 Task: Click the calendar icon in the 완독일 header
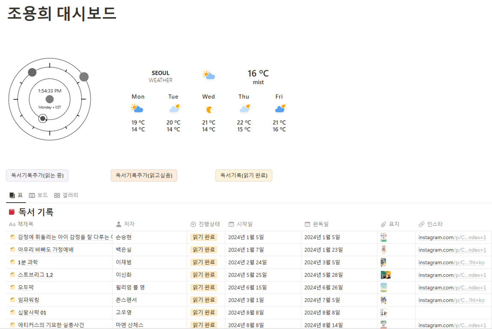point(307,224)
